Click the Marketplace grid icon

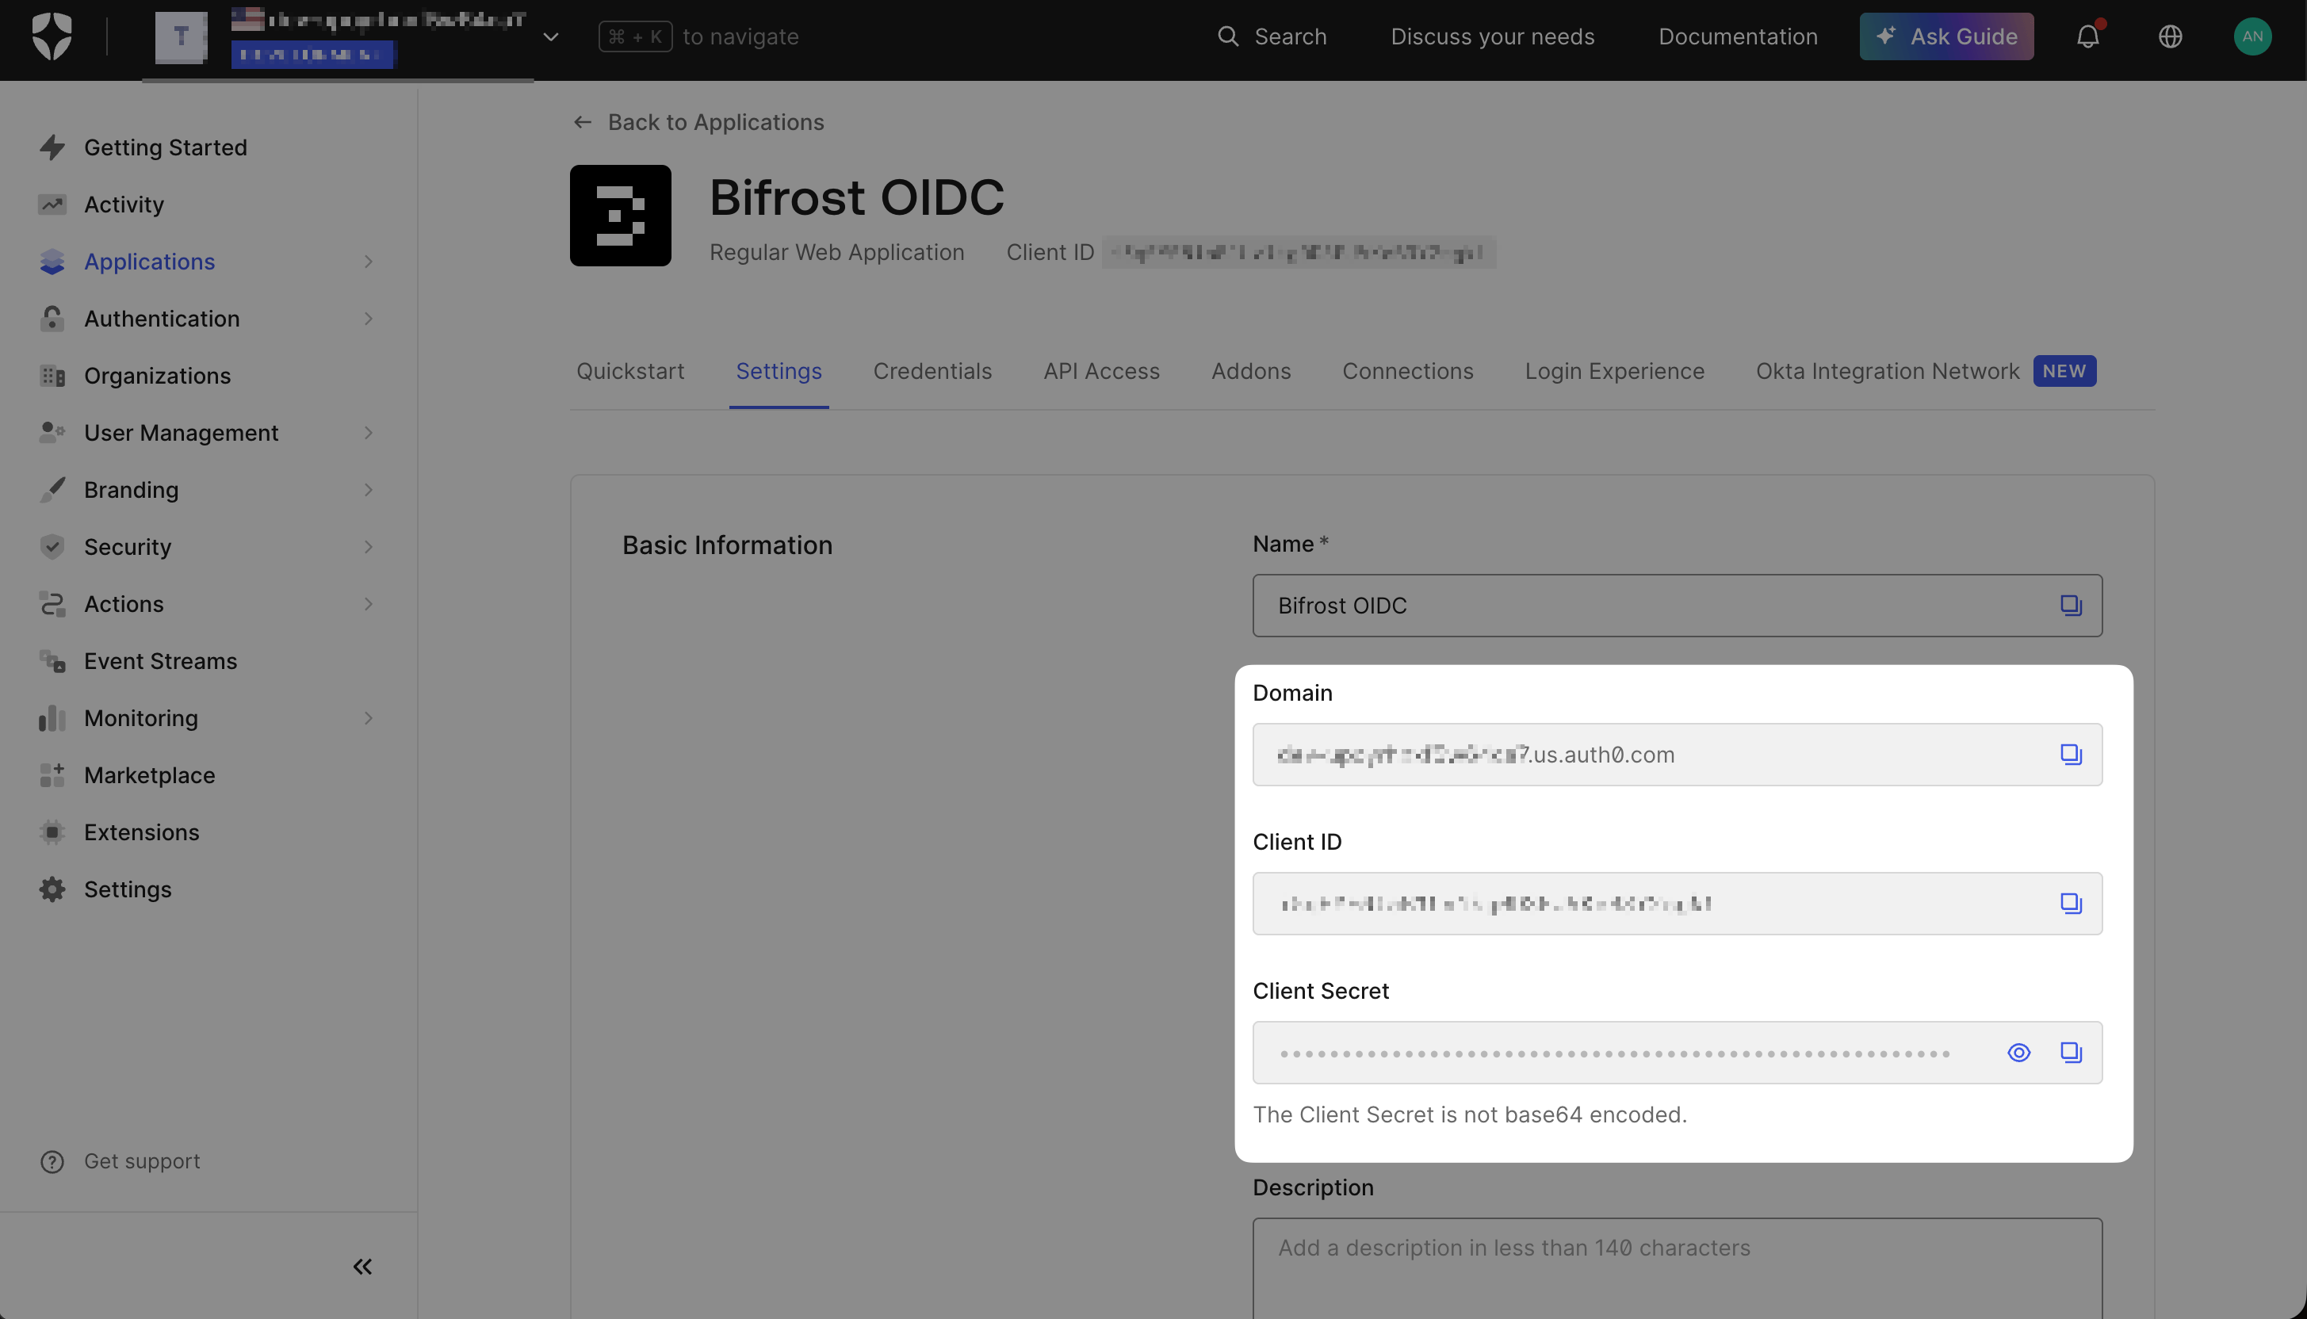tap(52, 774)
